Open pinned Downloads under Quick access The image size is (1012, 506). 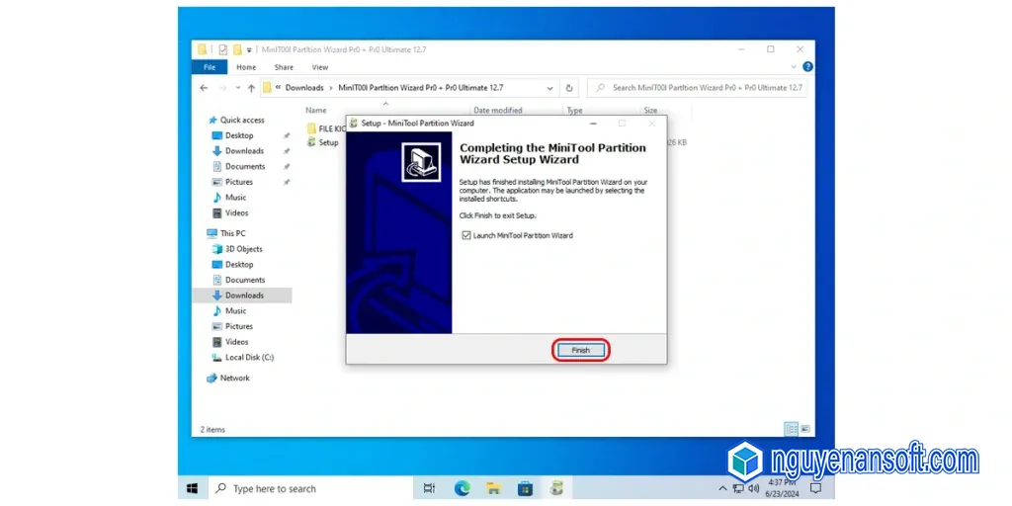[238, 151]
